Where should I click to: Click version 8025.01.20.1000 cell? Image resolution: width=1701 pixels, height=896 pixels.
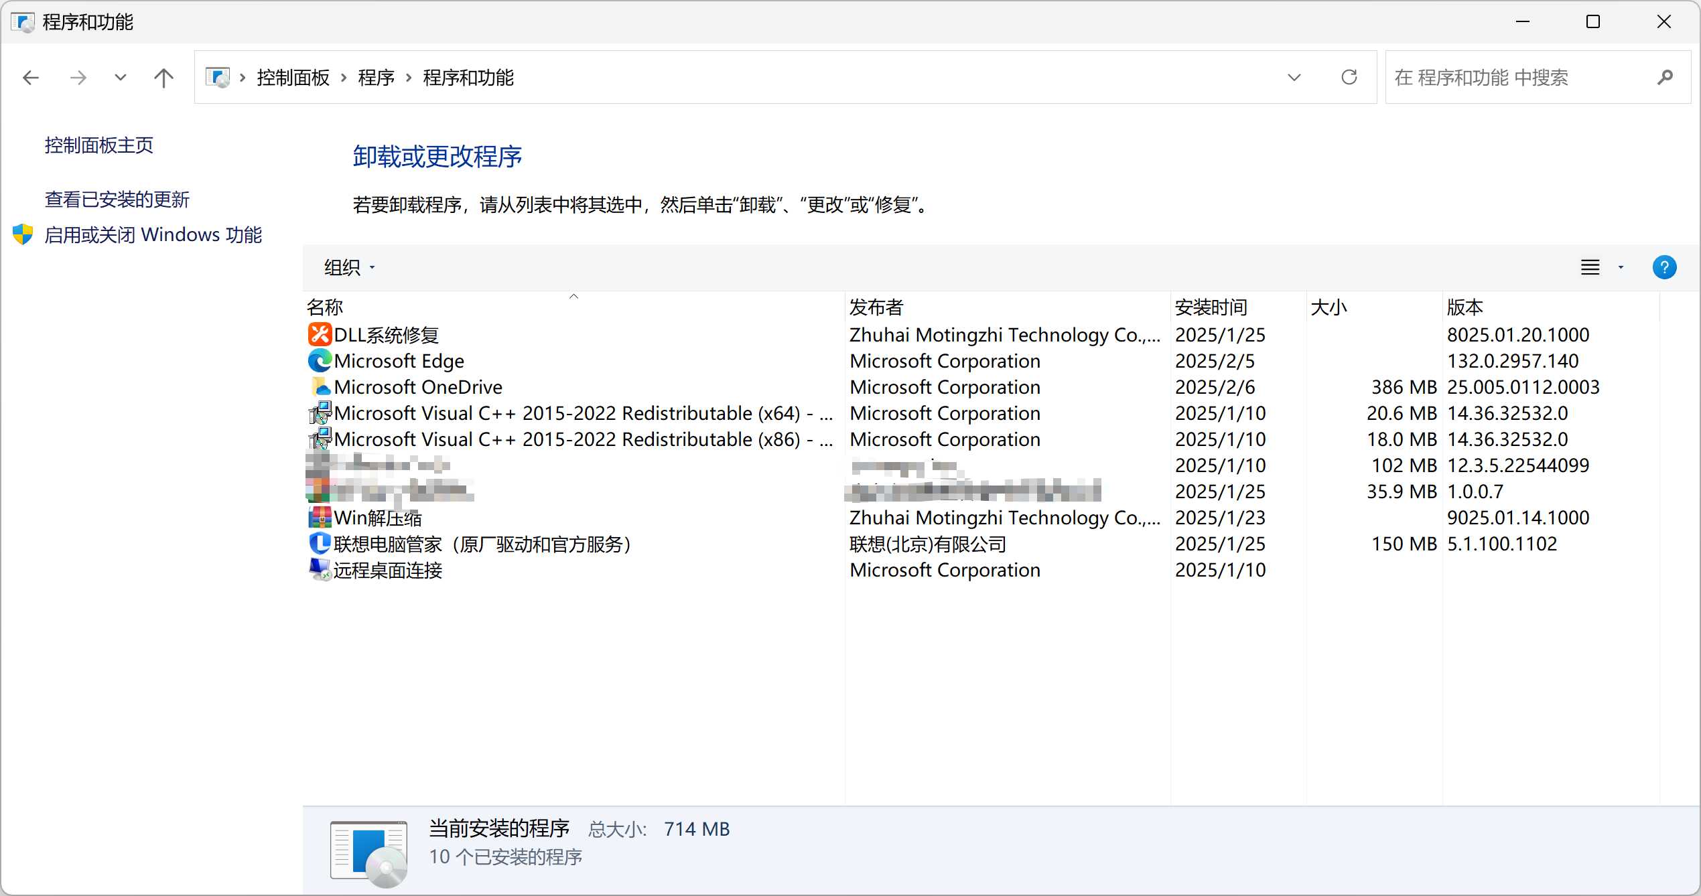point(1517,335)
